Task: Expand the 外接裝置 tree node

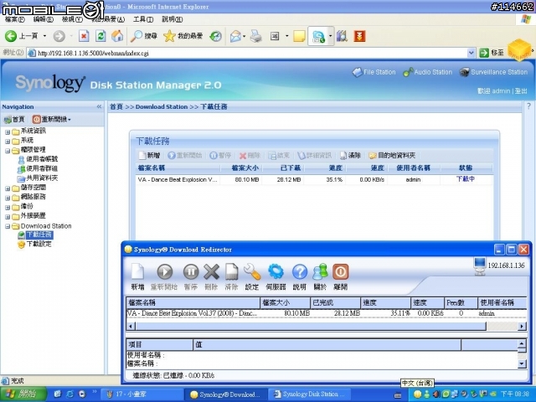Action: tap(8, 217)
